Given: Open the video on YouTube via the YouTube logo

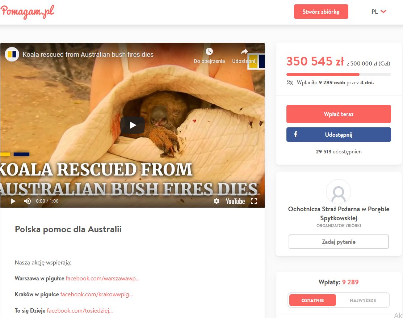Looking at the screenshot, I should click(x=235, y=201).
